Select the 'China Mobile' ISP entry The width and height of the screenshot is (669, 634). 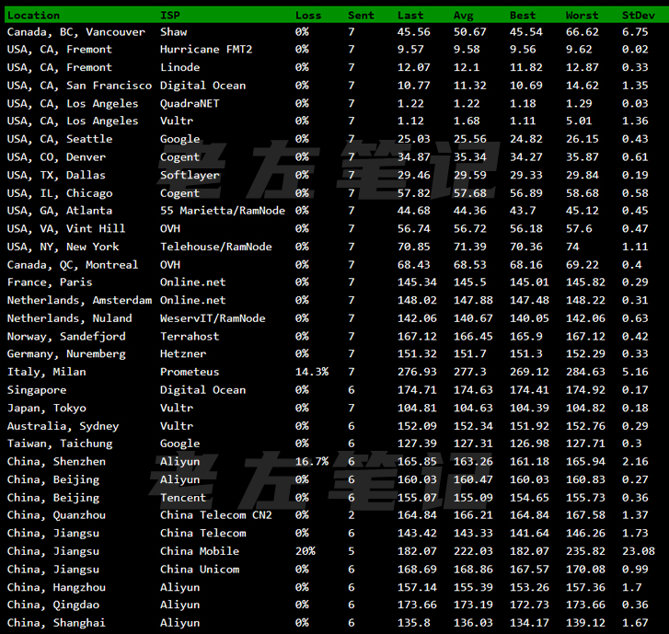pyautogui.click(x=200, y=551)
